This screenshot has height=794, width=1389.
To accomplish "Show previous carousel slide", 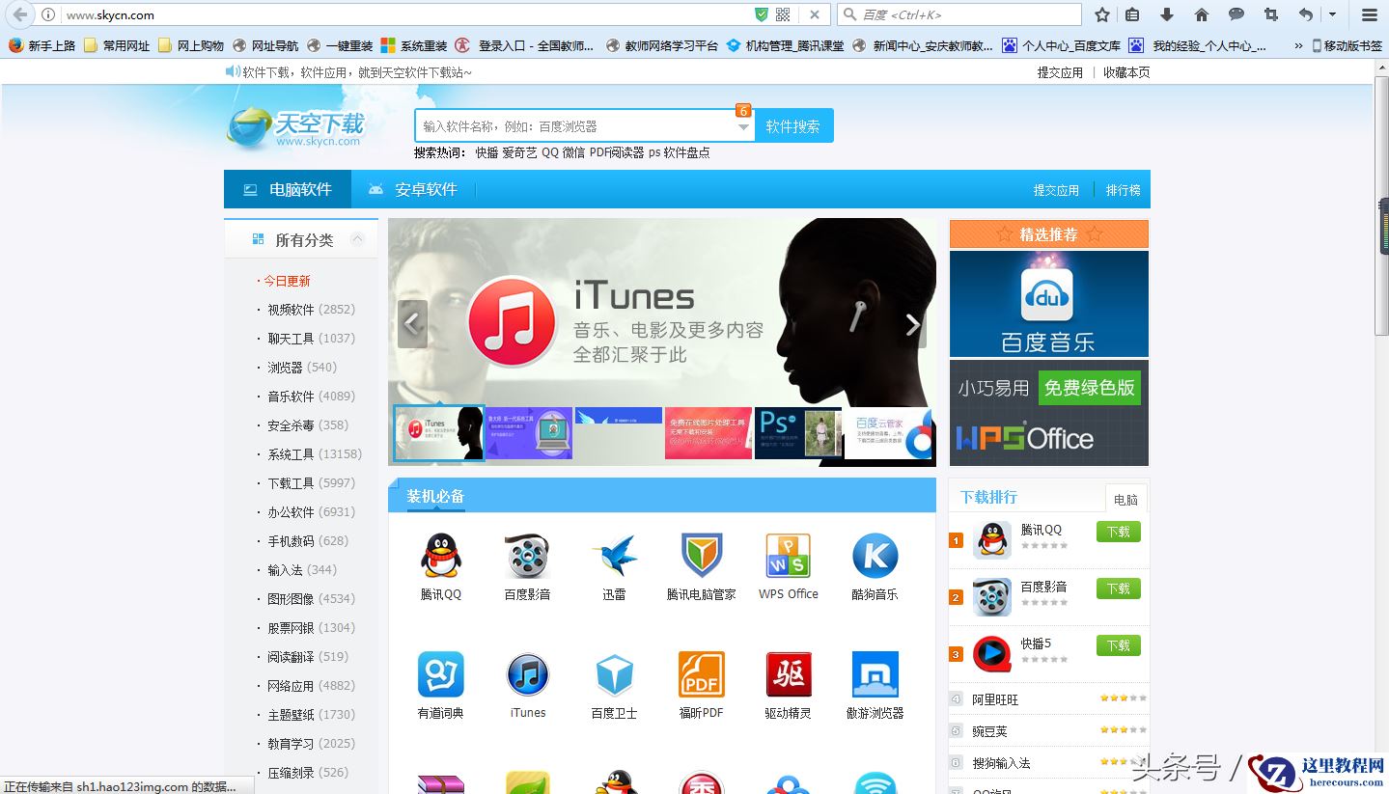I will coord(412,324).
